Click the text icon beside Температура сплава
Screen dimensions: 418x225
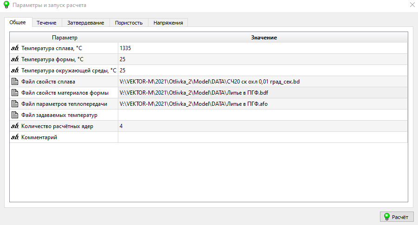[x=14, y=48]
